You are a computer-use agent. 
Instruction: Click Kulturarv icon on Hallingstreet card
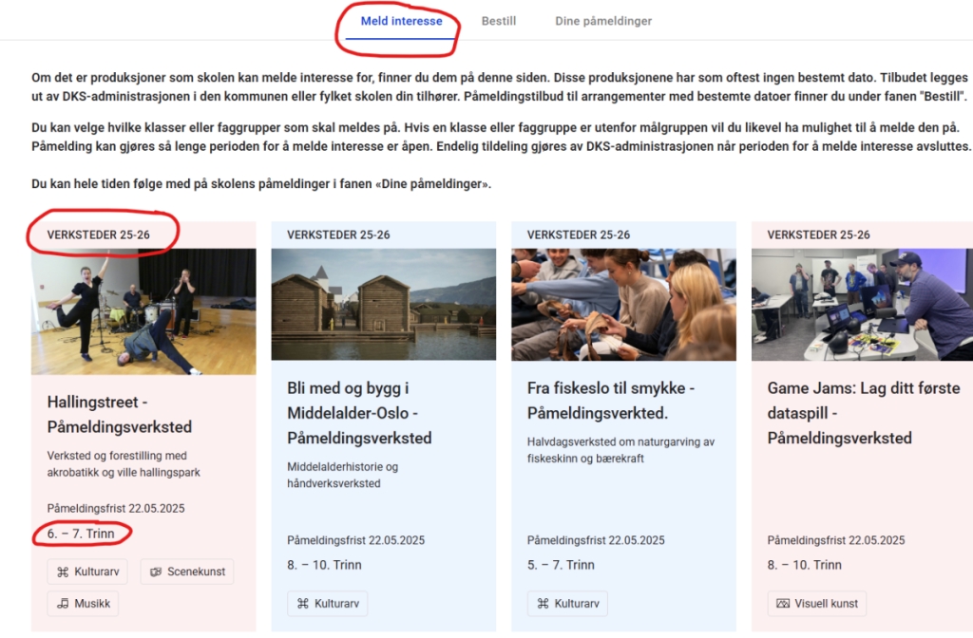(63, 572)
